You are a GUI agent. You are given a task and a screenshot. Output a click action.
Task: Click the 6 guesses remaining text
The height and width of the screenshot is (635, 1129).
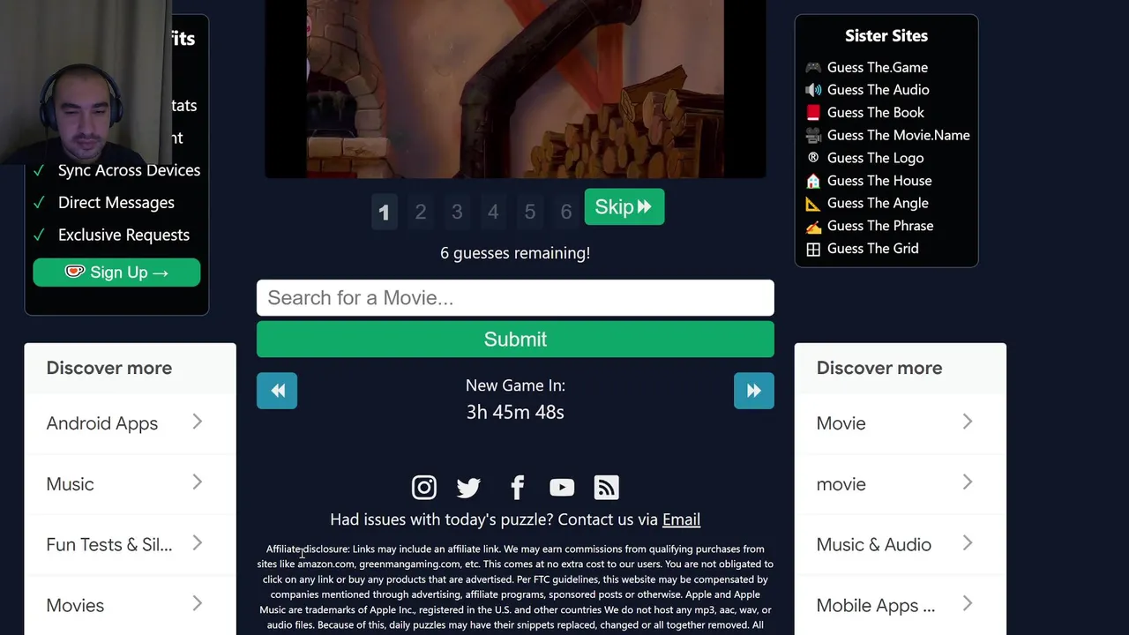point(515,253)
